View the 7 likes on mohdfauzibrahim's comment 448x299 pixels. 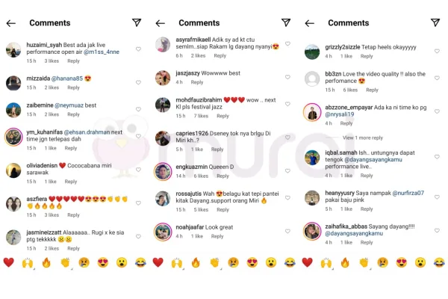[201, 116]
